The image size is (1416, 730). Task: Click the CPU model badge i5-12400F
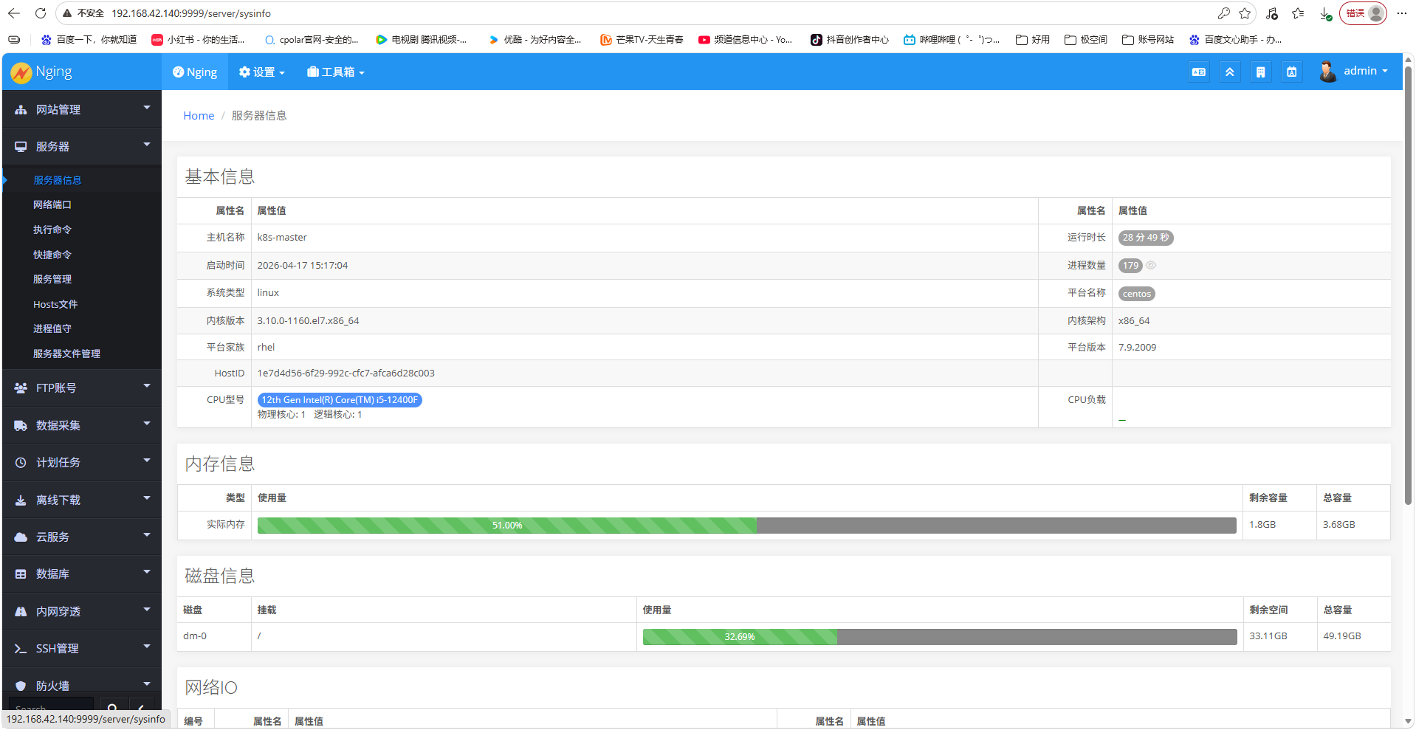click(x=340, y=400)
